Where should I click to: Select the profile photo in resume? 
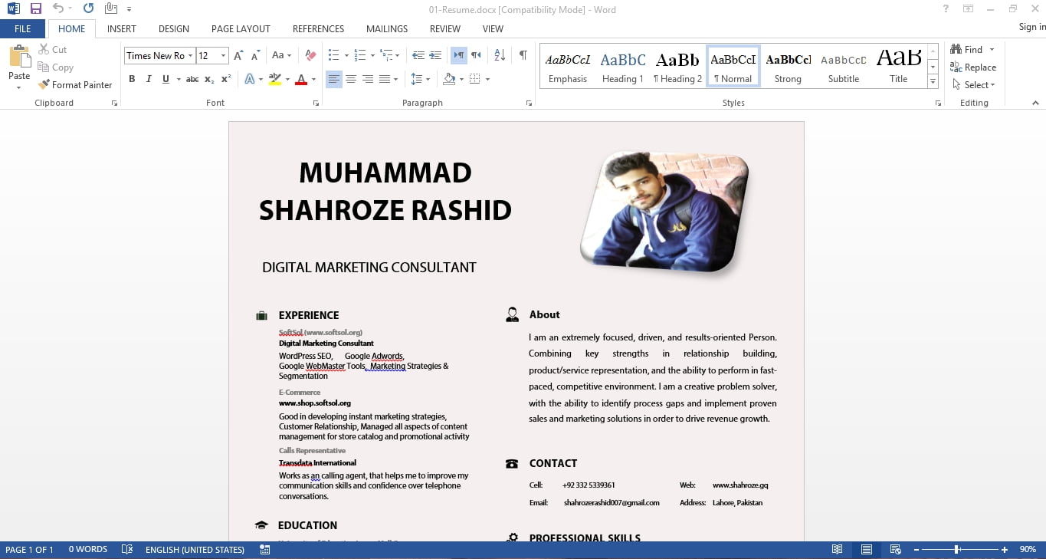664,211
